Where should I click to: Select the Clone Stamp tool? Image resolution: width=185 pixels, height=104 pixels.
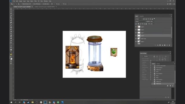[11, 27]
